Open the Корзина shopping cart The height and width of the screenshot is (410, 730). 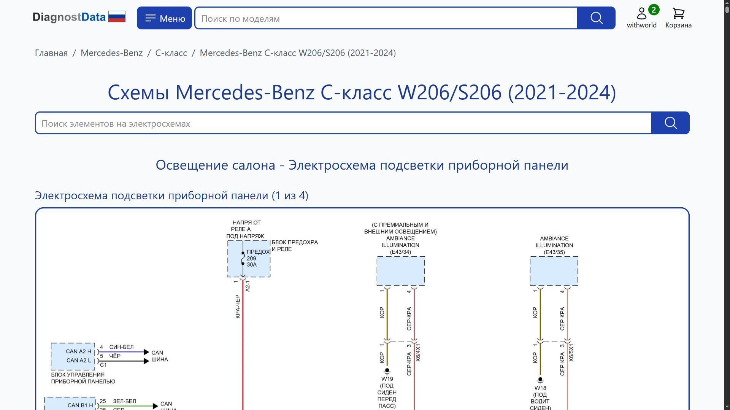(678, 18)
